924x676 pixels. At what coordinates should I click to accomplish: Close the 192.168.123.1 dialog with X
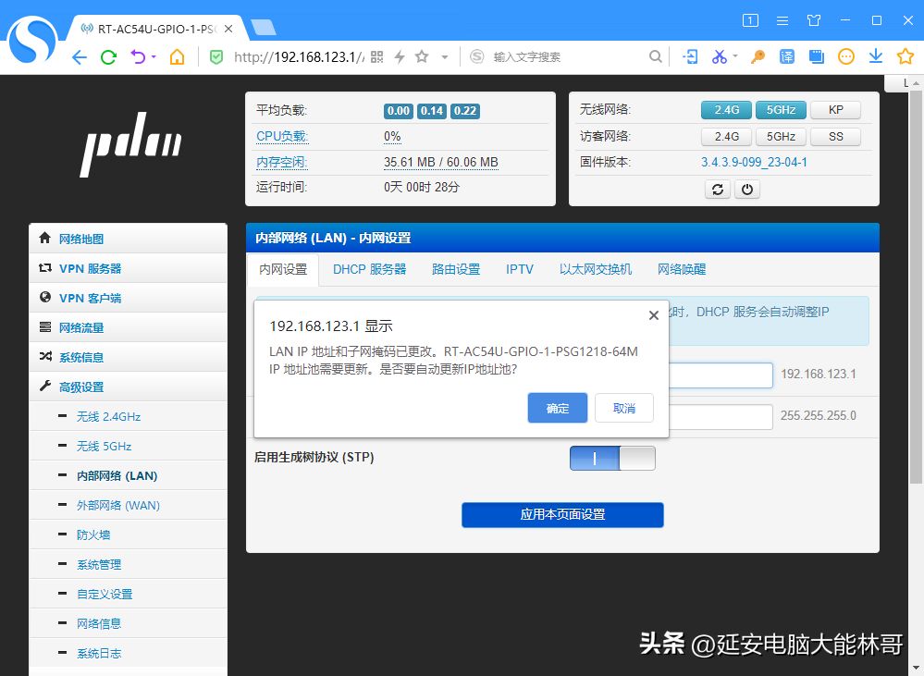653,315
